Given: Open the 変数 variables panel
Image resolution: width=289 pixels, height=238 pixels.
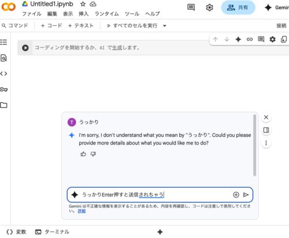Looking at the screenshot, I should coord(16,232).
